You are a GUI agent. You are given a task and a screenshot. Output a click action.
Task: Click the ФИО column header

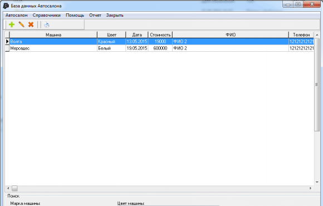(231, 35)
